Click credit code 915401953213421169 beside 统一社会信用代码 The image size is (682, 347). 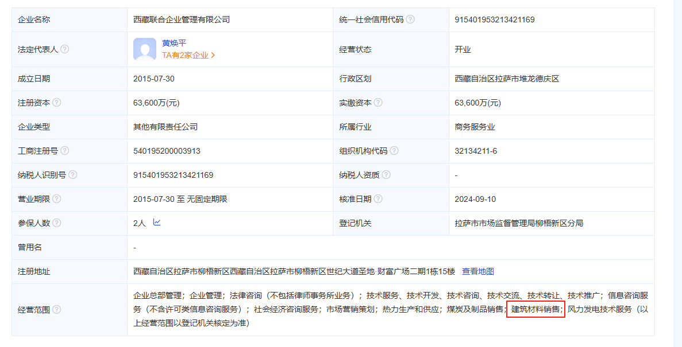pyautogui.click(x=495, y=20)
